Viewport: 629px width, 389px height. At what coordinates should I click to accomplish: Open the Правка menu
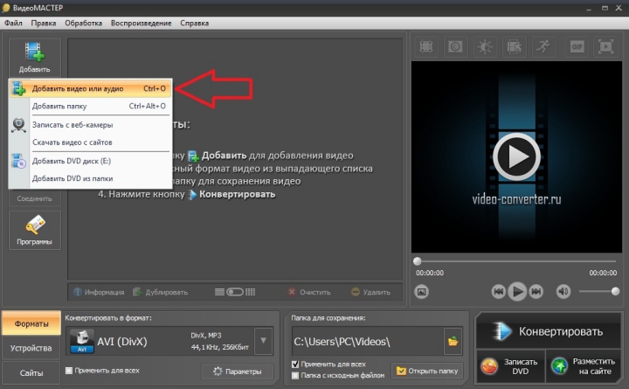coord(44,23)
